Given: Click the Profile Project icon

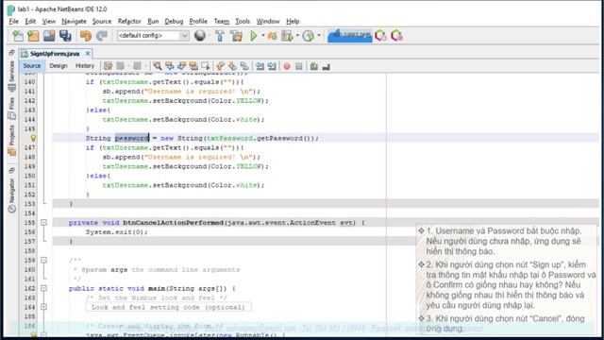Looking at the screenshot, I should 287,36.
